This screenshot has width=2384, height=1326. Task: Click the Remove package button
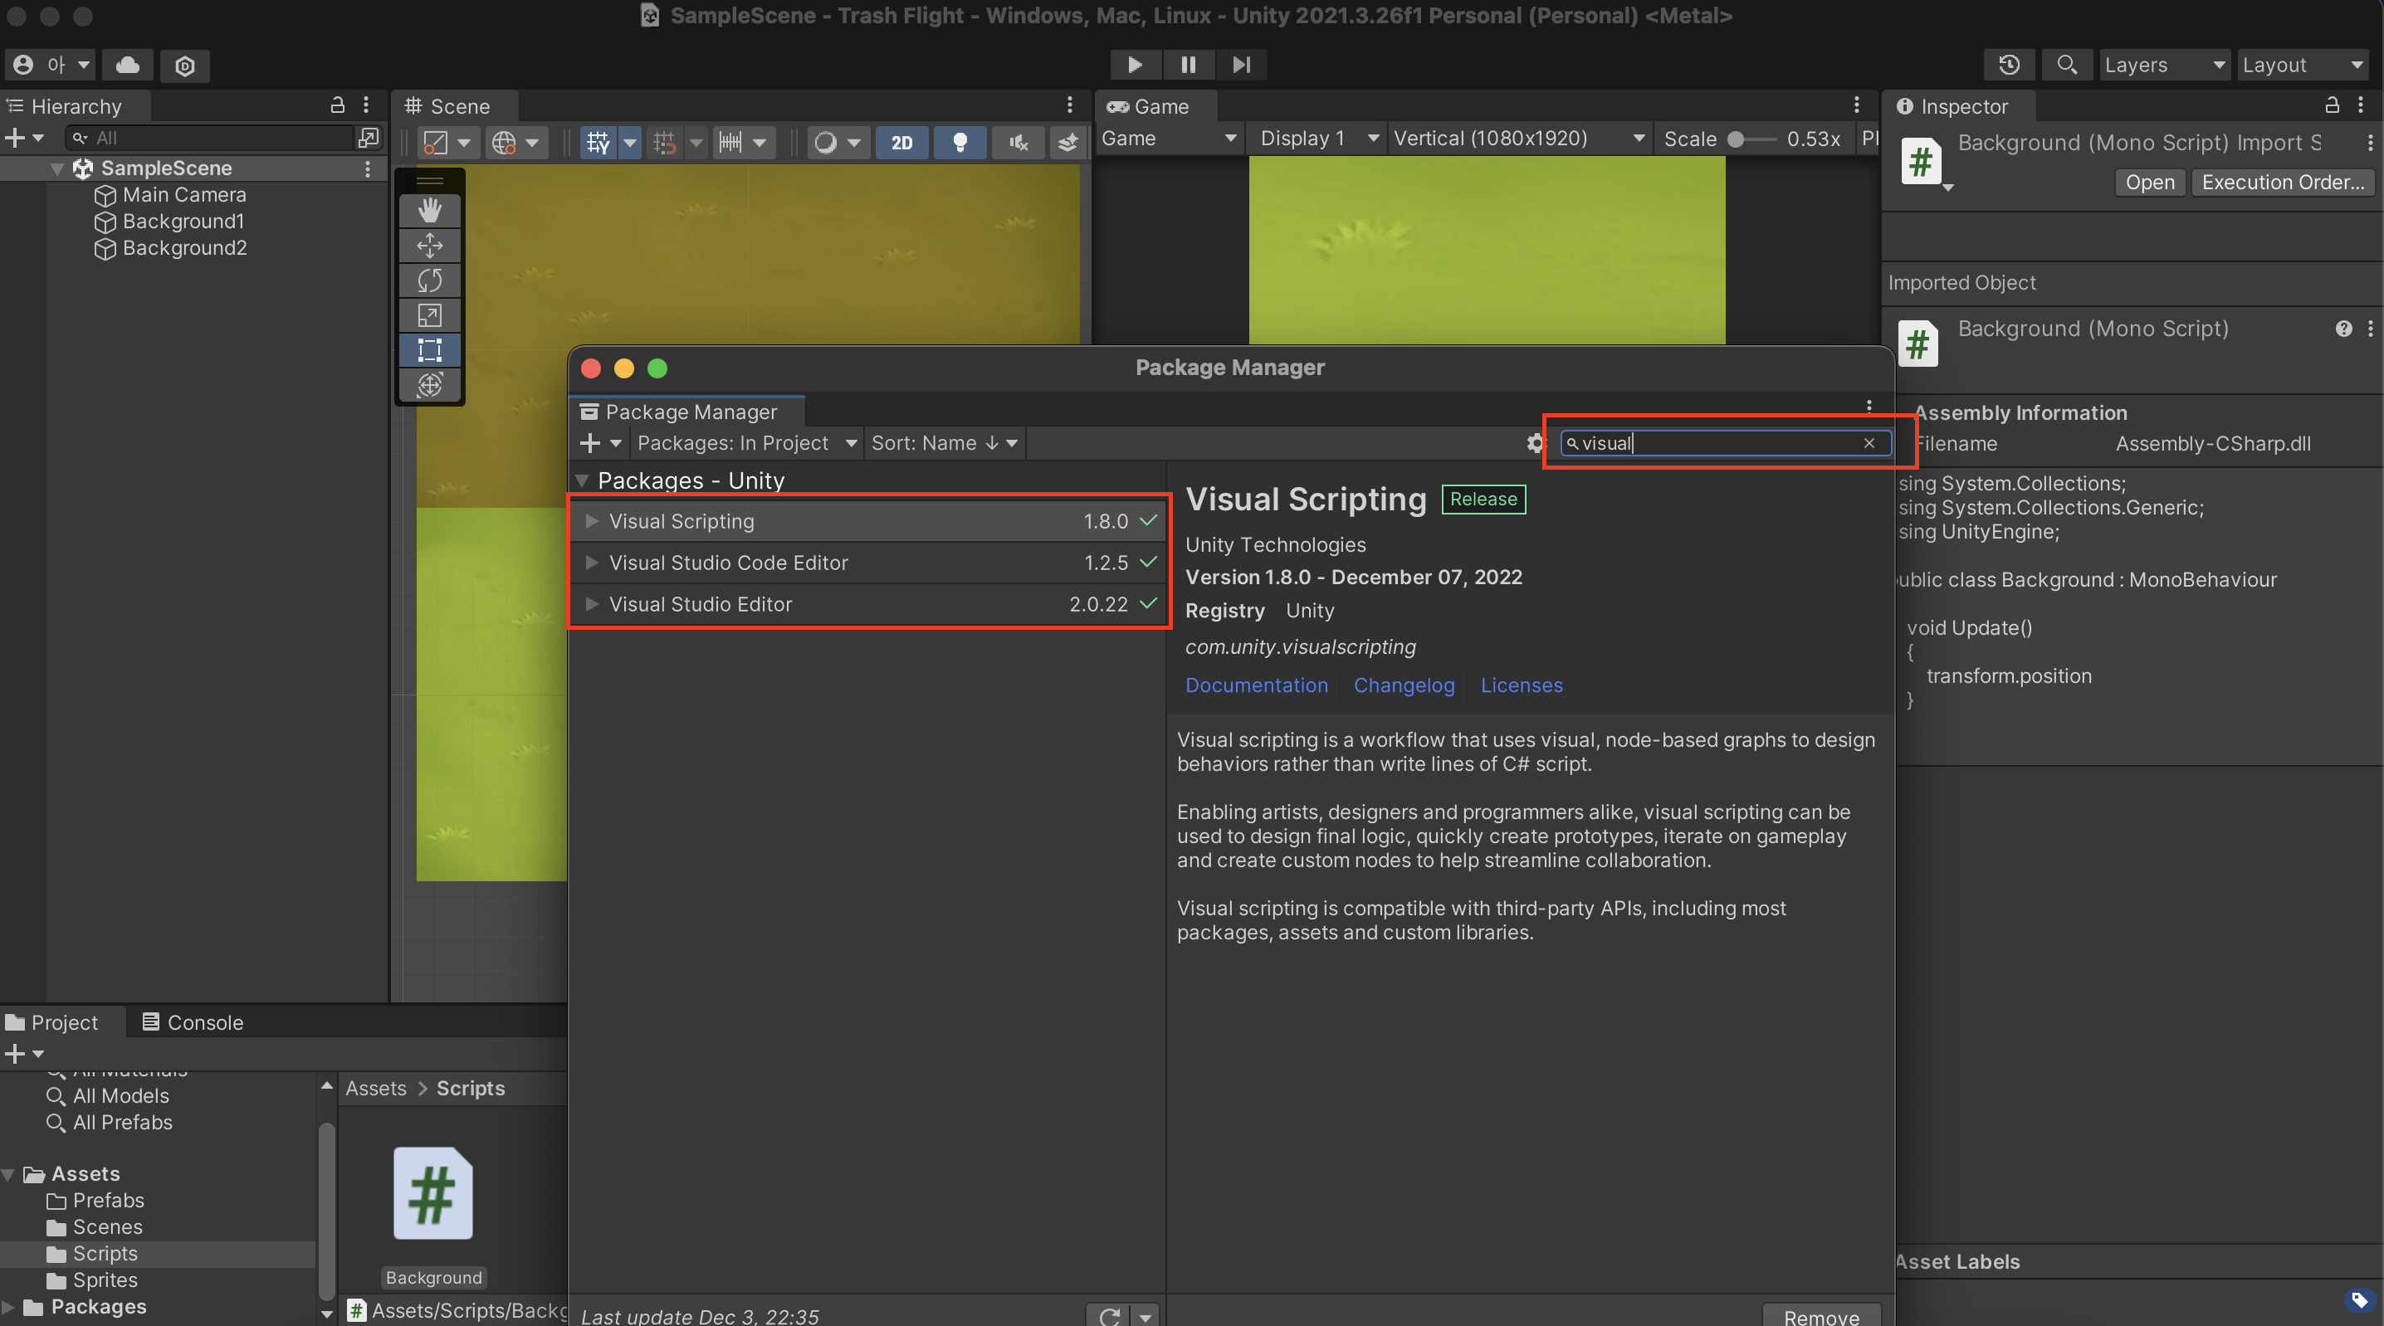1820,1316
